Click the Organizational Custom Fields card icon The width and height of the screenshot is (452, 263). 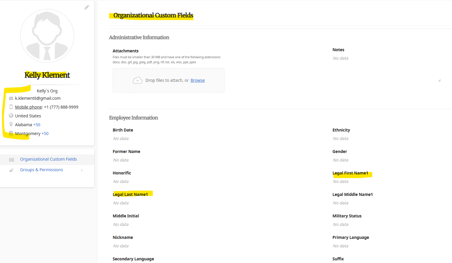tap(11, 159)
